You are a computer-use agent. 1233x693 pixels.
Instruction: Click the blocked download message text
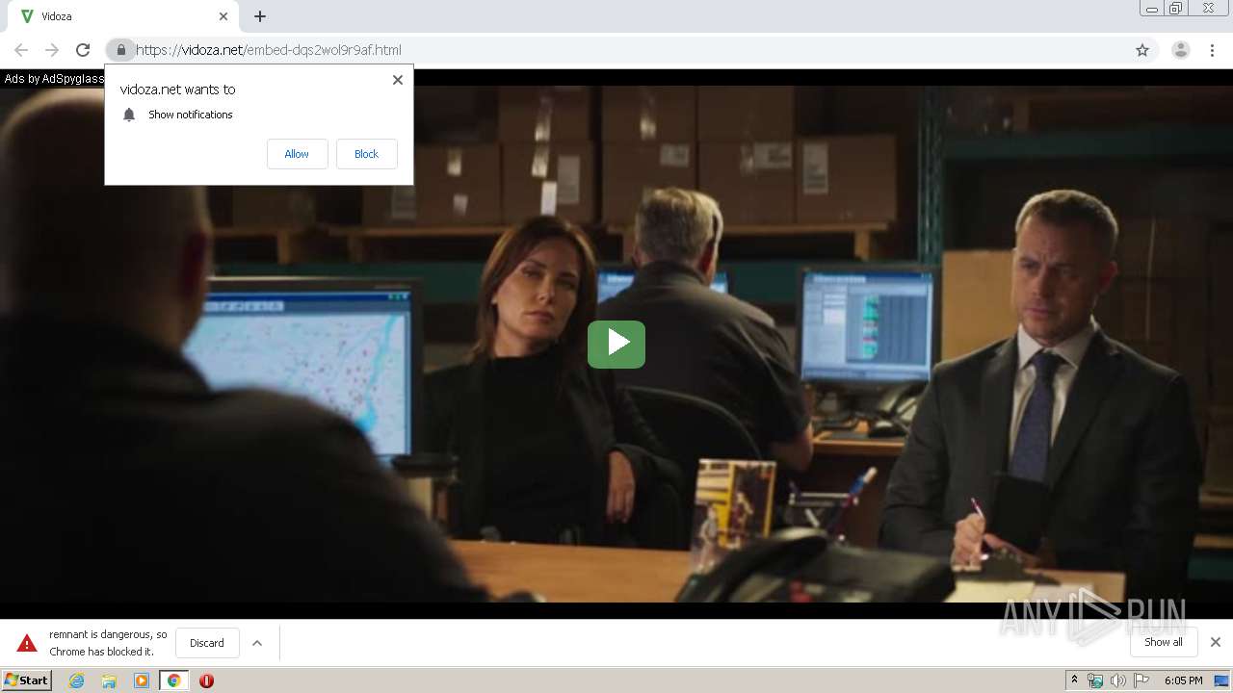(108, 643)
